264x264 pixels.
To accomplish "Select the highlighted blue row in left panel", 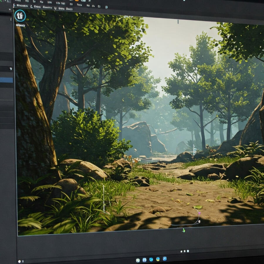I will point(6,80).
